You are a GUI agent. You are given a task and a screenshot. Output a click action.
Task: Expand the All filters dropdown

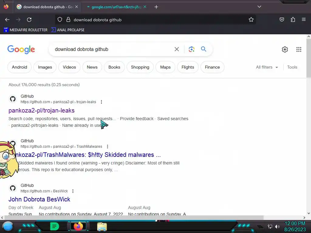[267, 67]
